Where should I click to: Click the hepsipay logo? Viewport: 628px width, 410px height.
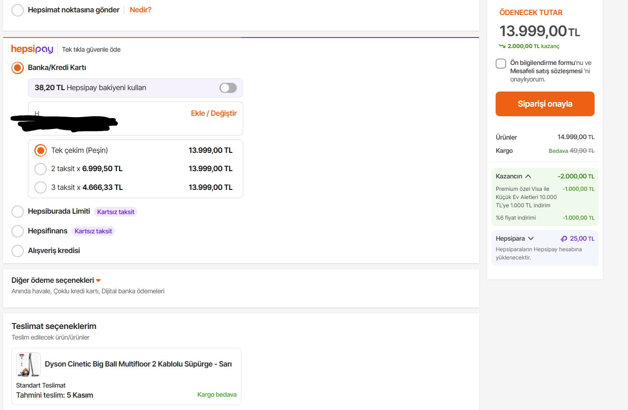(x=32, y=49)
